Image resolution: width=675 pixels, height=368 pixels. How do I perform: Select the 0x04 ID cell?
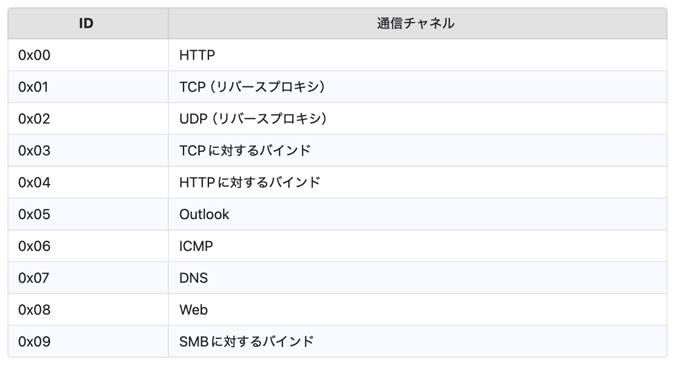[x=34, y=183]
